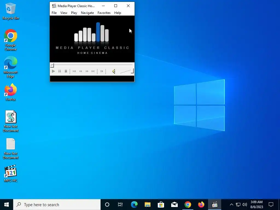Select the Google Chrome desktop shortcut
The height and width of the screenshot is (210, 280).
[11, 40]
